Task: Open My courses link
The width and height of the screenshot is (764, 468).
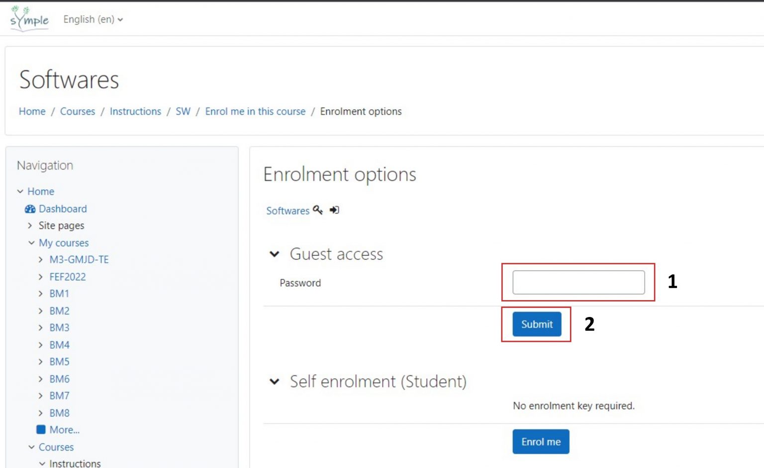Action: click(64, 243)
